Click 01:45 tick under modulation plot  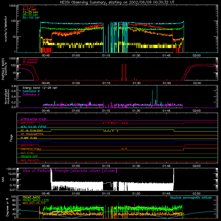coord(167,111)
